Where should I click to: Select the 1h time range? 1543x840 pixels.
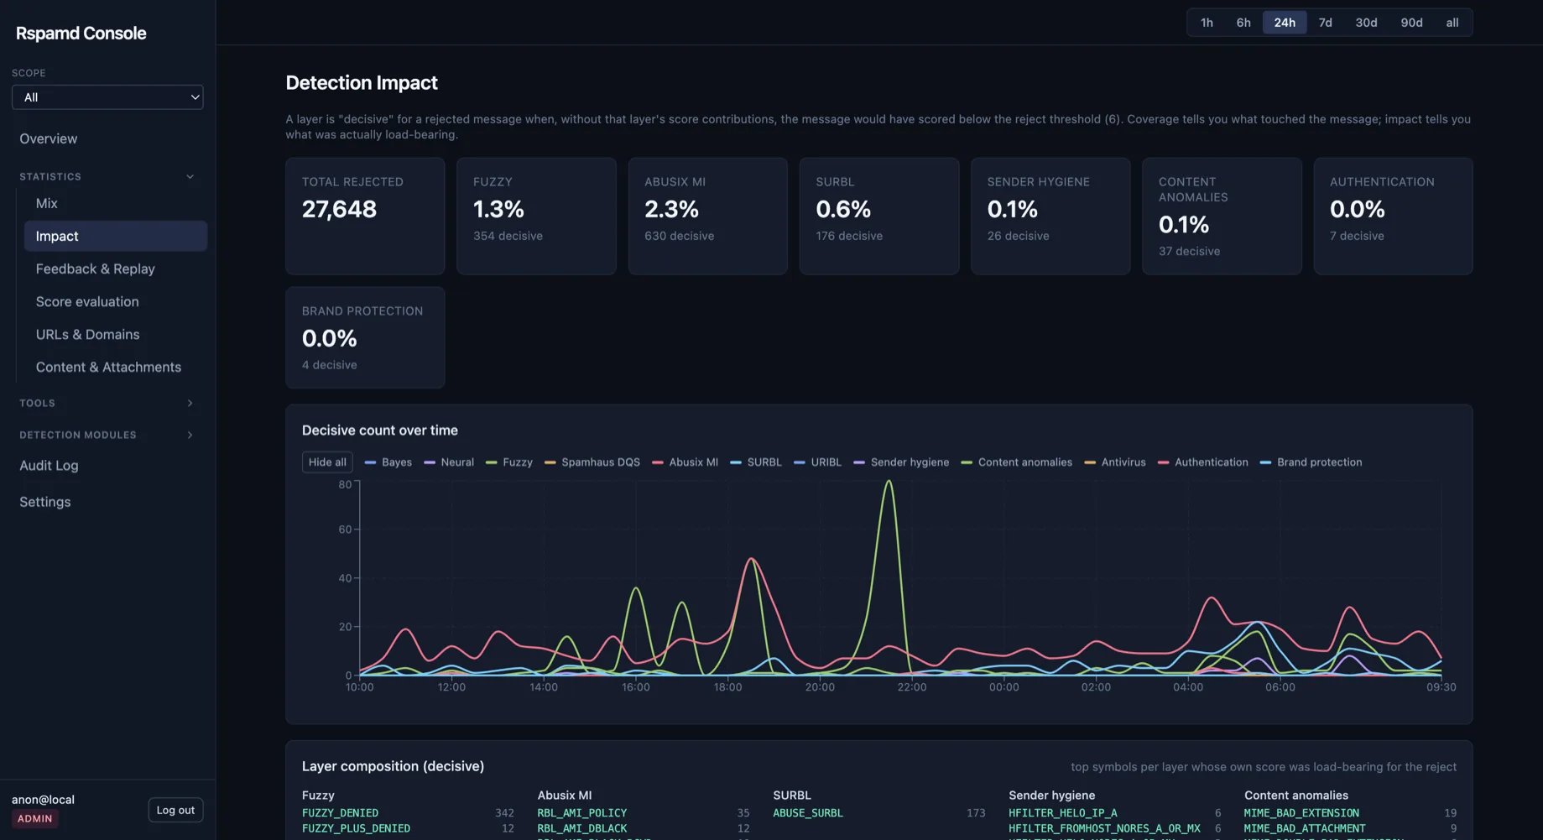pyautogui.click(x=1207, y=23)
